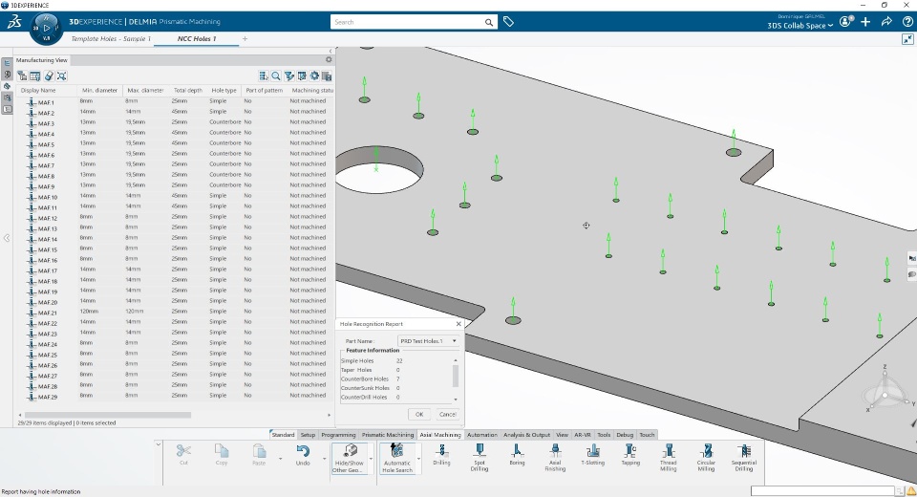Toggle fullscreen with the expand arrows icon
917x497 pixels.
[x=907, y=39]
